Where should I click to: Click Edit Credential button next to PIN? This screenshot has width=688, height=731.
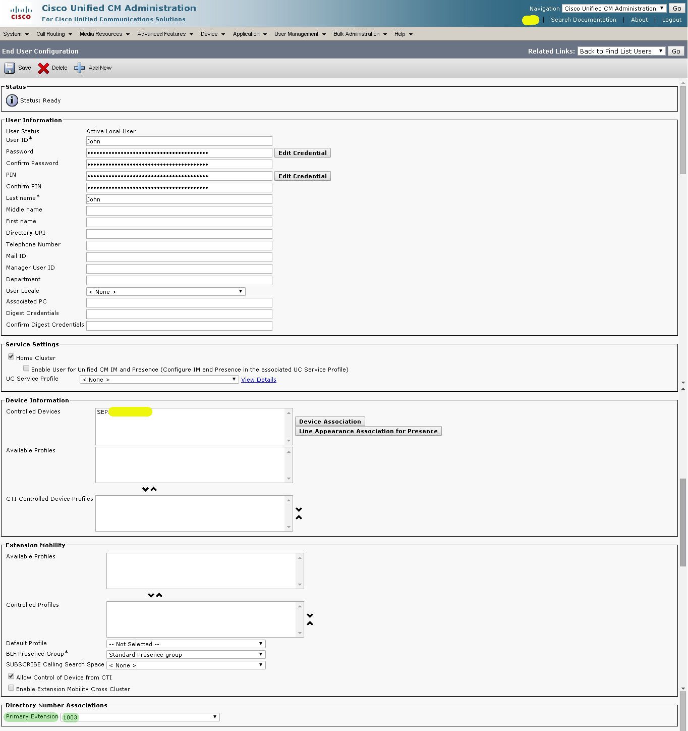[x=303, y=176]
